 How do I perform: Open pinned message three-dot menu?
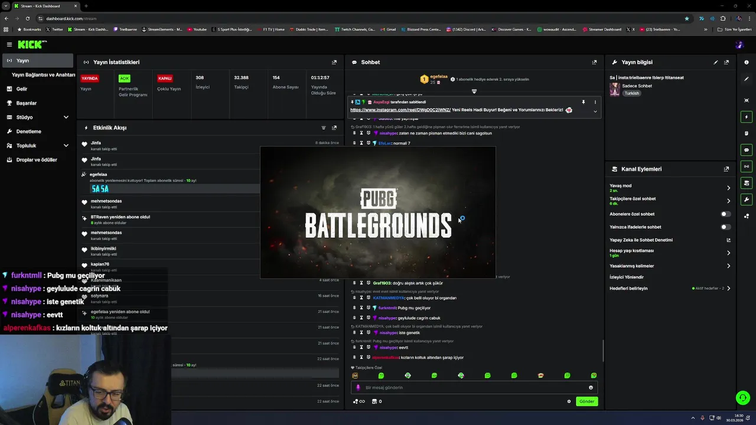(x=595, y=102)
